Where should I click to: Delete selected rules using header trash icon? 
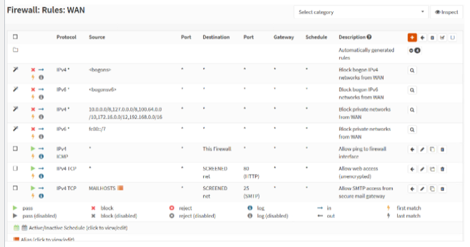pyautogui.click(x=432, y=38)
